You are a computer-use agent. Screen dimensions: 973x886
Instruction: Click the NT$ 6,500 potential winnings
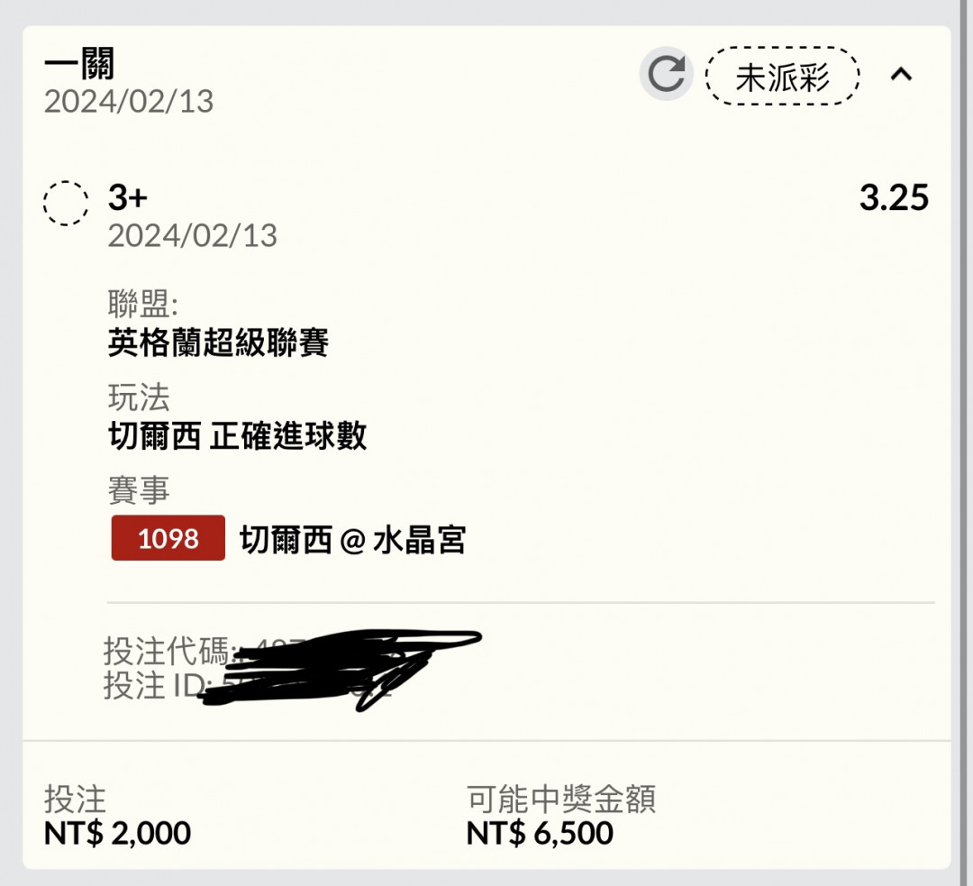(x=540, y=833)
